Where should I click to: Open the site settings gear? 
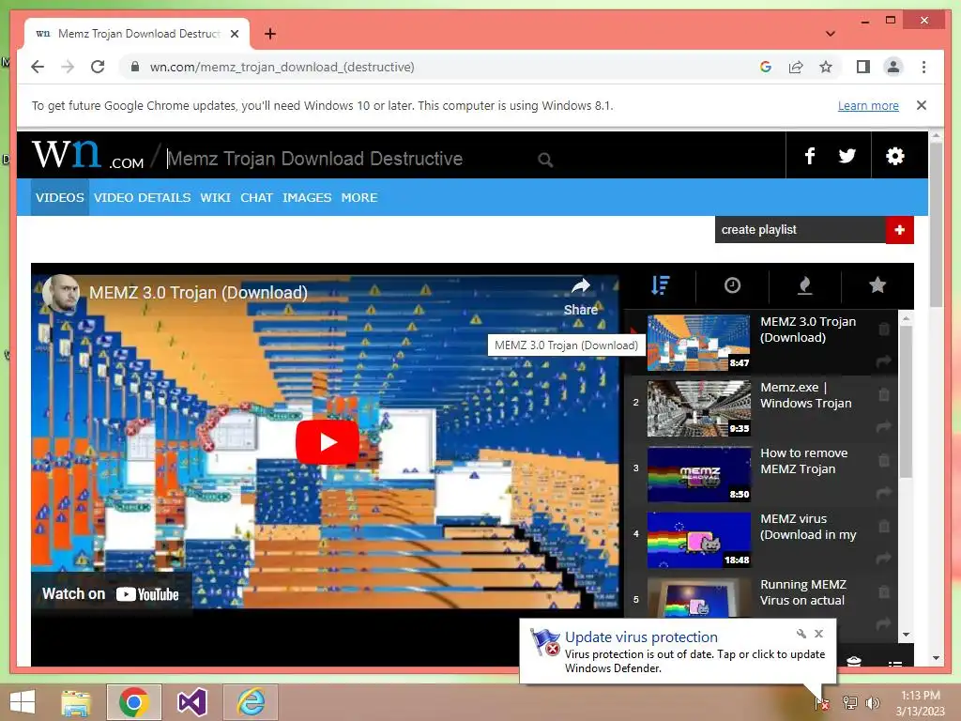pyautogui.click(x=894, y=156)
